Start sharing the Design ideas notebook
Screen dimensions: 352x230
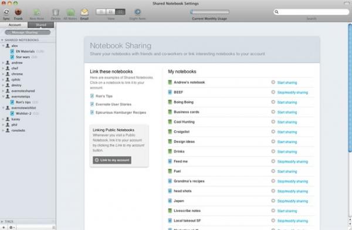(x=287, y=142)
